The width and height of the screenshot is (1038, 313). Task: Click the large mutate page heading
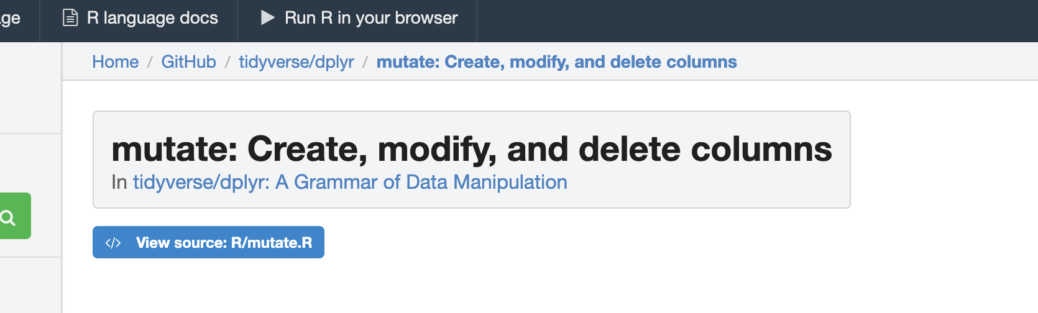pos(471,150)
